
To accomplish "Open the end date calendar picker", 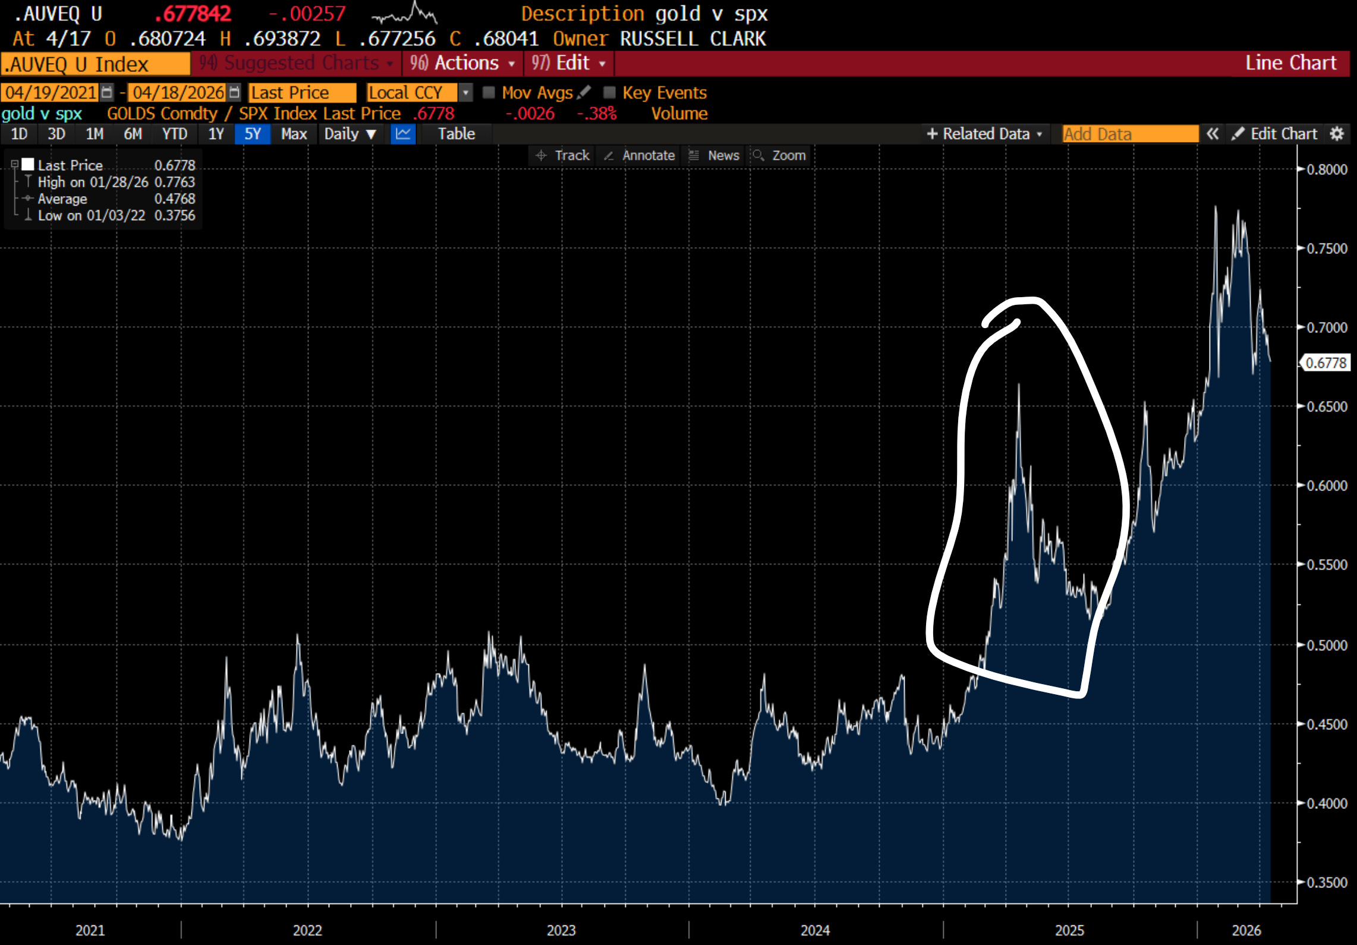I will (x=235, y=92).
